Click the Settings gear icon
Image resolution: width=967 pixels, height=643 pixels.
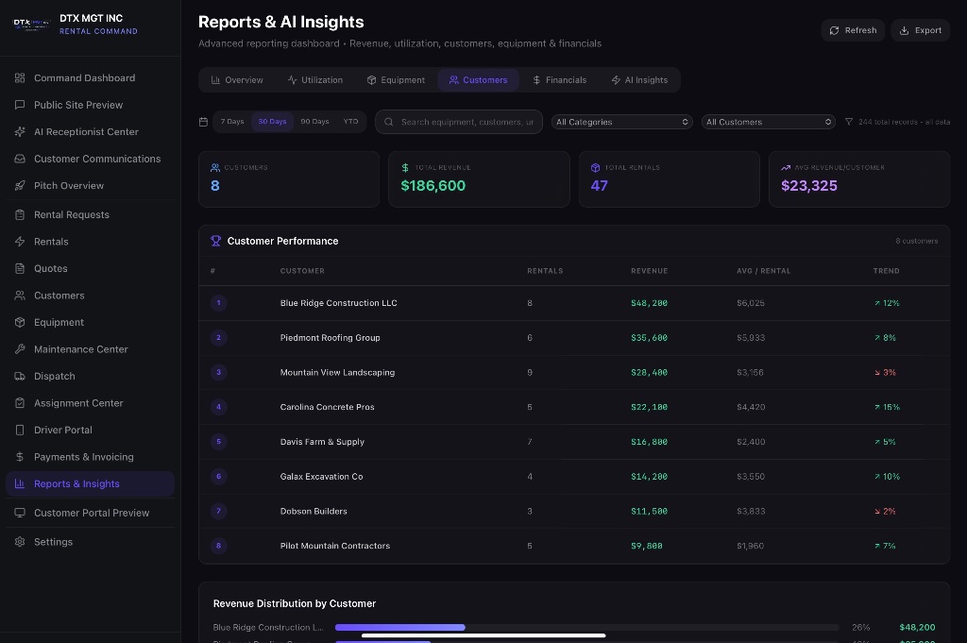20,542
